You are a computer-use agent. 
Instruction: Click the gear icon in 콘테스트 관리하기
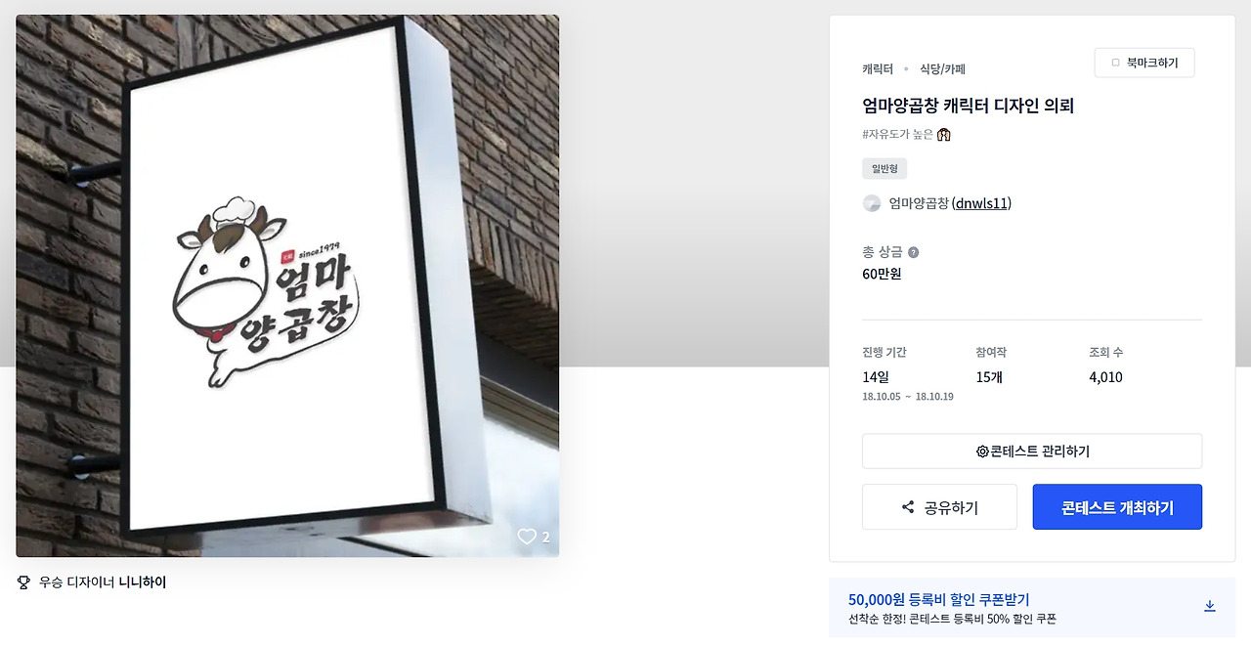982,452
